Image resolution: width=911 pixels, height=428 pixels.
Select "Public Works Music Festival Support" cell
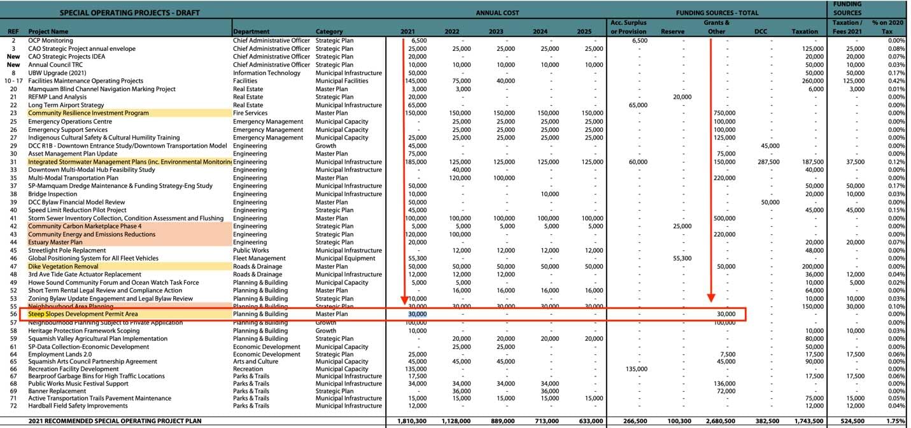point(78,384)
